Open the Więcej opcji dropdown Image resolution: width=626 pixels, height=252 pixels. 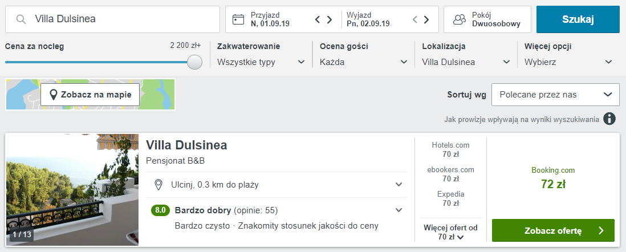point(568,62)
